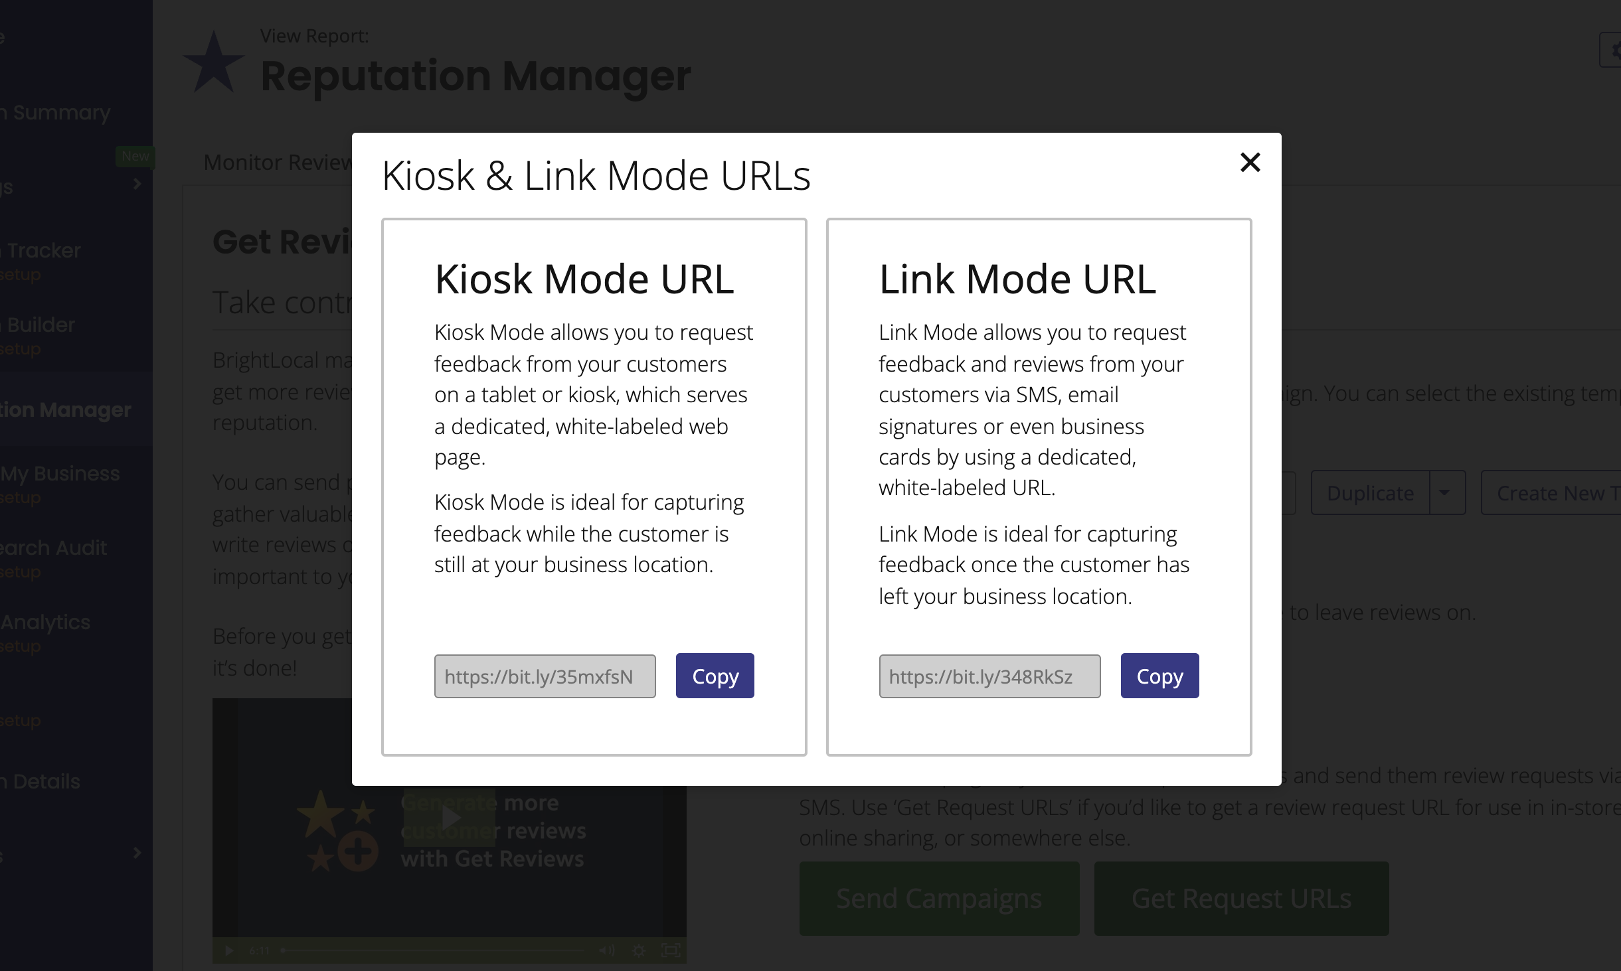Click the Link Mode URL heading
Screen dimensions: 1621x971
(1017, 279)
